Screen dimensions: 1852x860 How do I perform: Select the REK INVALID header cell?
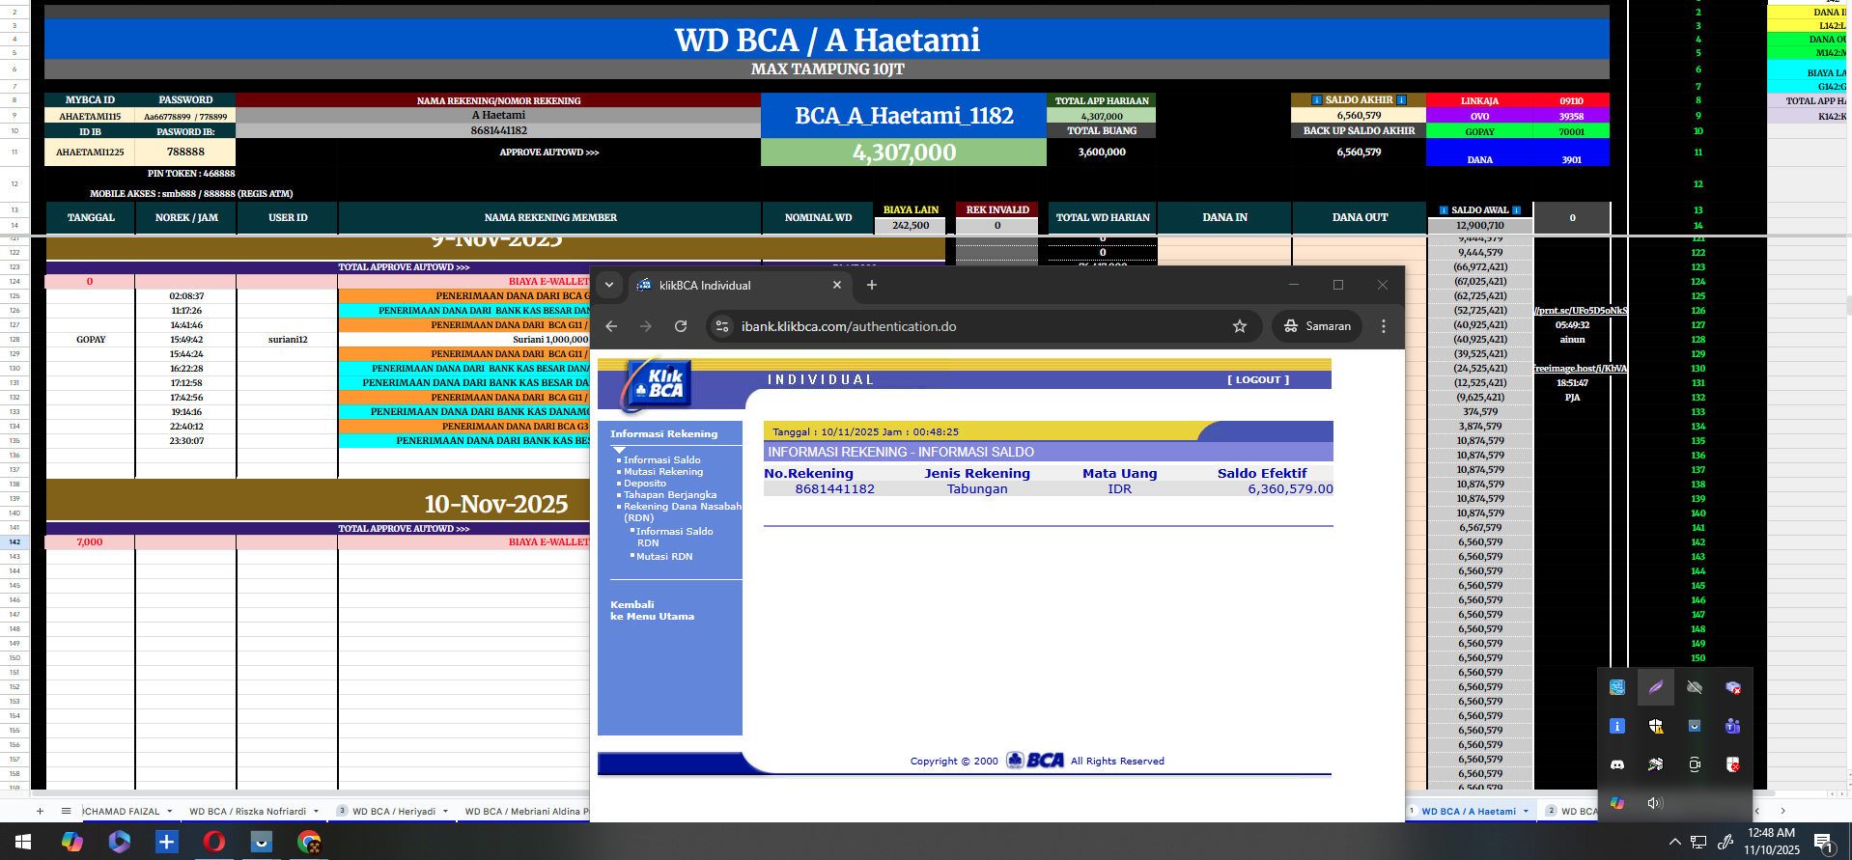tap(997, 209)
